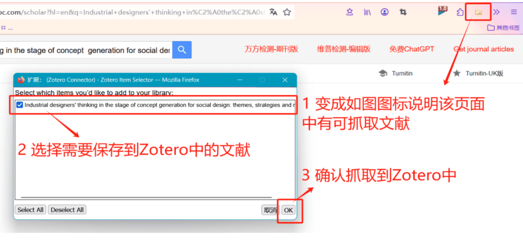The width and height of the screenshot is (523, 240).
Task: Open the Extensions puzzle-piece menu
Action: pos(460,12)
